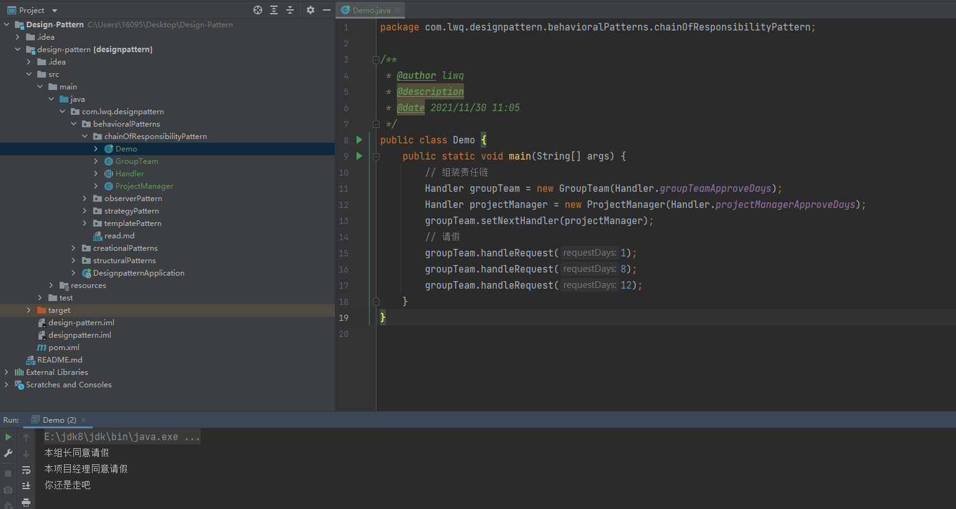The width and height of the screenshot is (956, 509).
Task: Switch to the Demo.java editor tab
Action: [366, 10]
